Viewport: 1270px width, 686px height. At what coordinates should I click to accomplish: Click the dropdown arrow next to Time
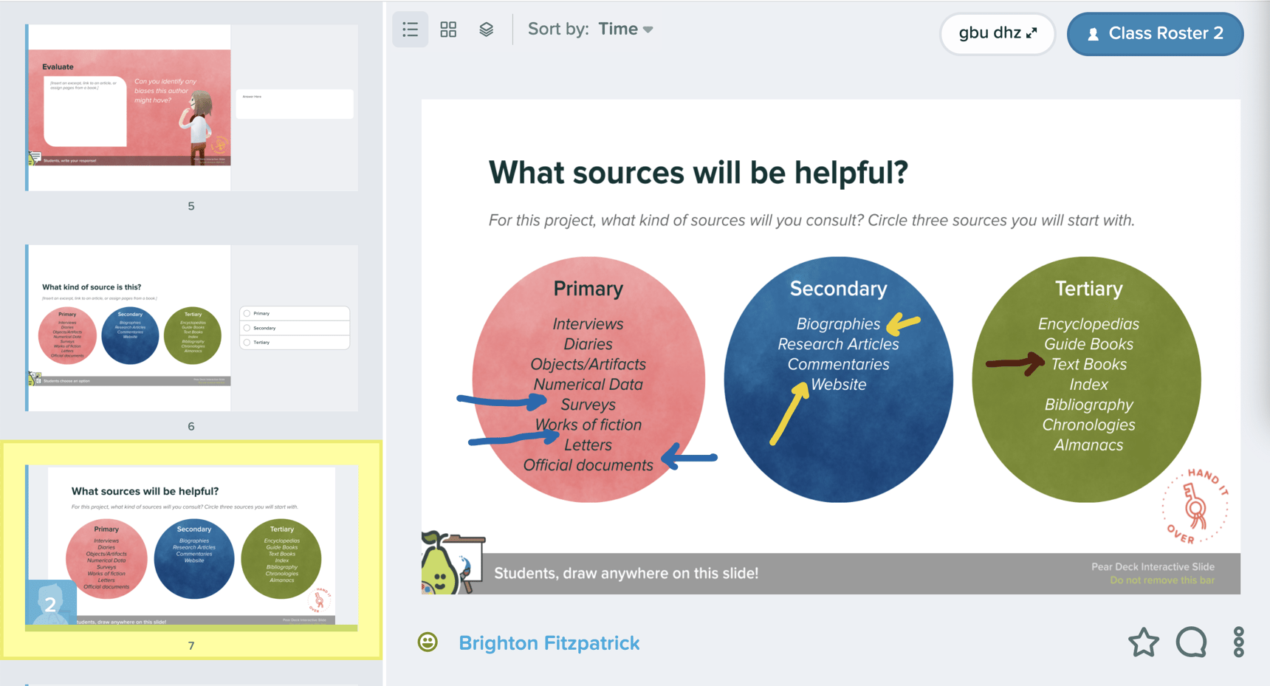[648, 30]
